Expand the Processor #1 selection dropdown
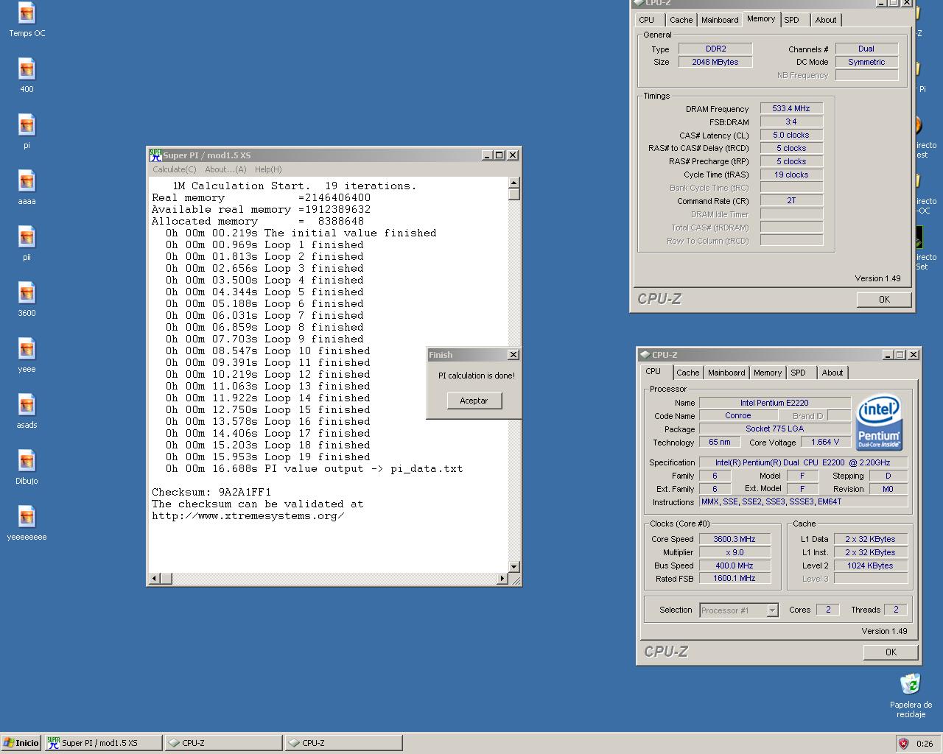The height and width of the screenshot is (754, 943). coord(772,610)
